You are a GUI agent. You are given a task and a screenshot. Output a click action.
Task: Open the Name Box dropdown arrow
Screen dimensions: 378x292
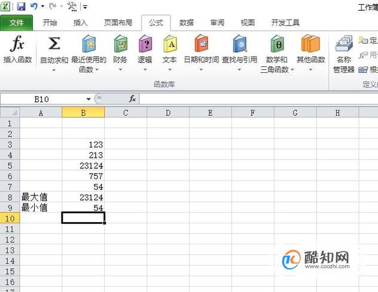point(89,99)
